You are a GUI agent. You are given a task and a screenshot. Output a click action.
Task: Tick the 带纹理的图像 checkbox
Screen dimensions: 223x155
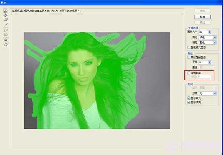click(x=189, y=57)
